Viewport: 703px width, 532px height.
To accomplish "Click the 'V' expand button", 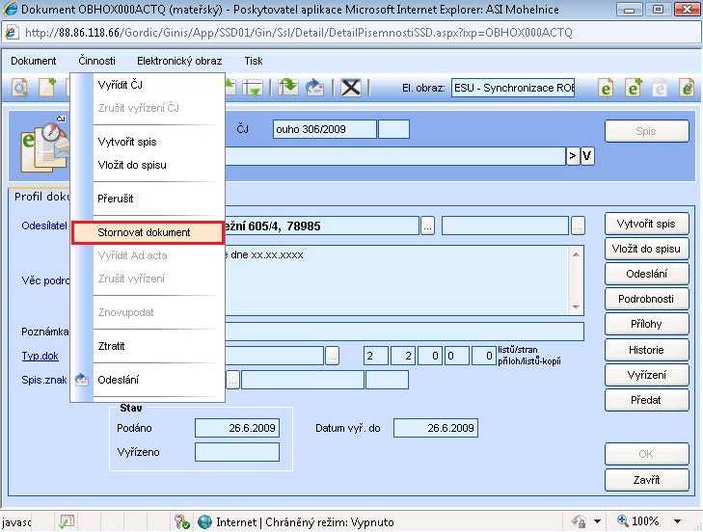I will click(587, 156).
